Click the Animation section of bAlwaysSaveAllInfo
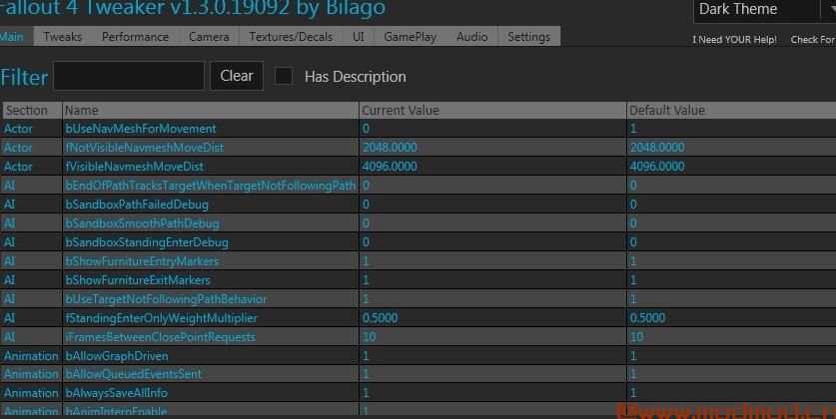836x419 pixels. tap(32, 393)
